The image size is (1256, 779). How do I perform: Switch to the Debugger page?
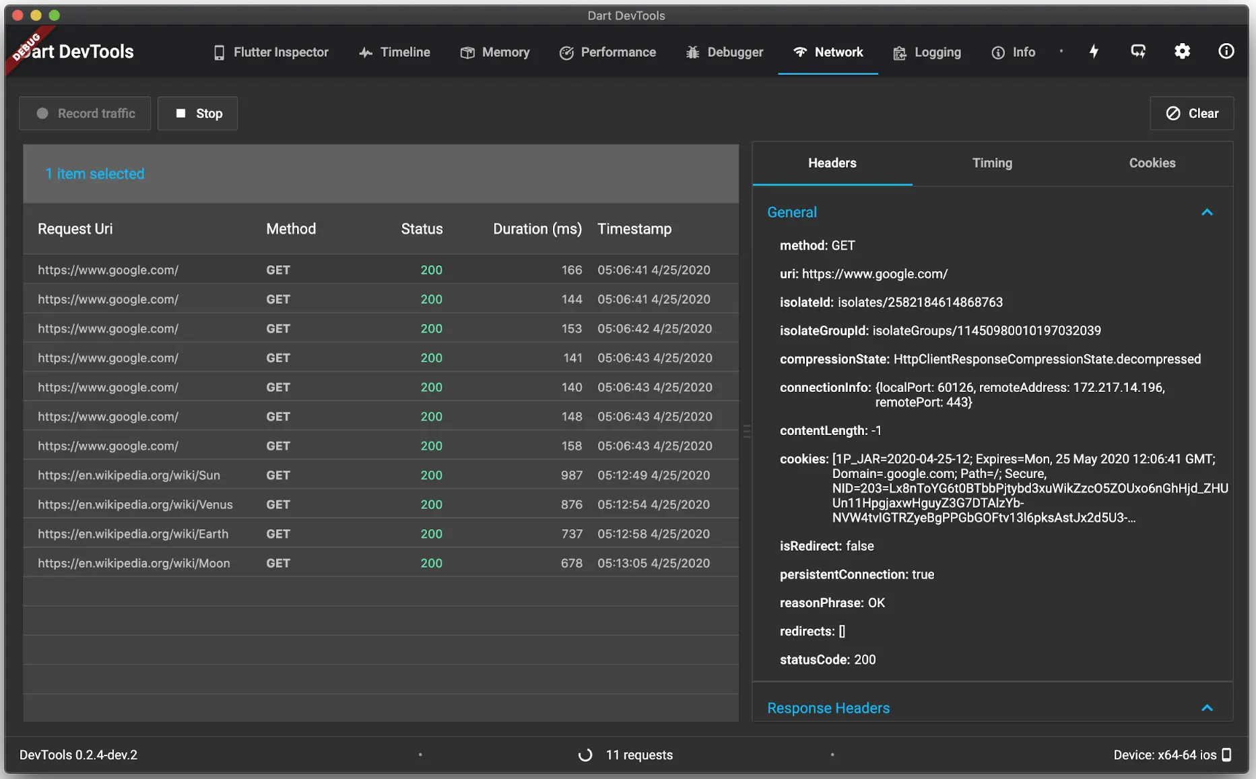[725, 53]
